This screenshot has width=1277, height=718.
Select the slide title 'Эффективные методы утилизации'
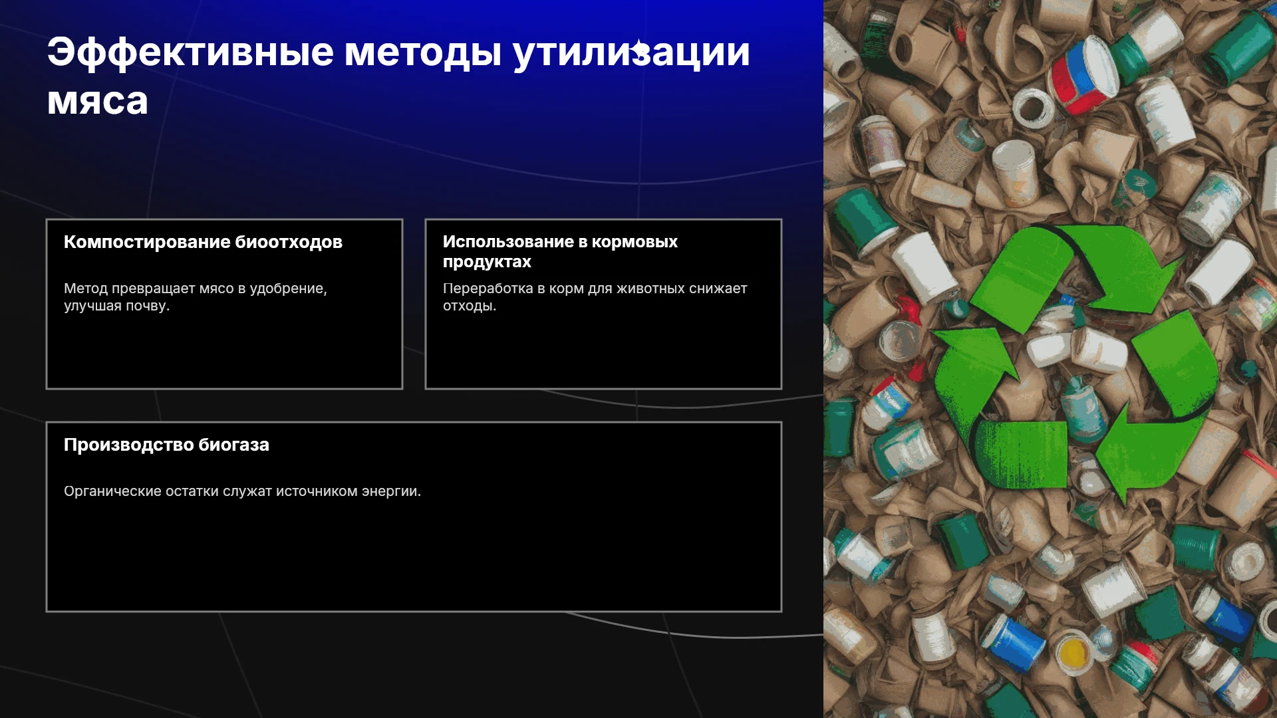(398, 52)
